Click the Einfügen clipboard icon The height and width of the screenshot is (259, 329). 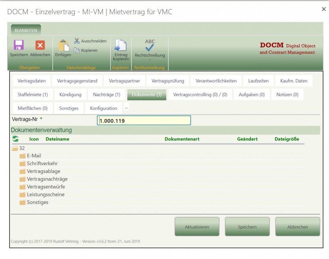pos(63,45)
